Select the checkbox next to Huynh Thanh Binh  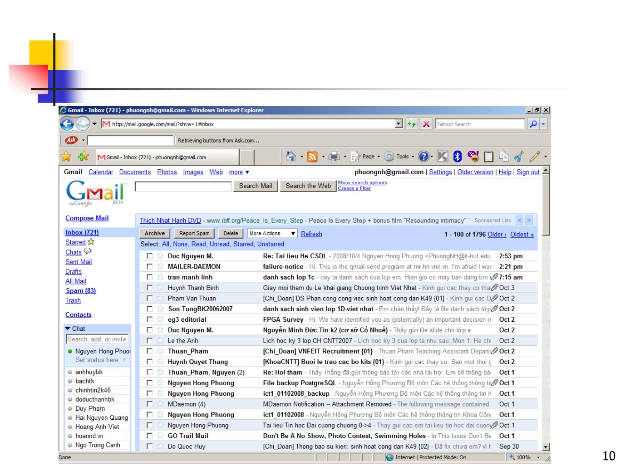click(x=150, y=288)
